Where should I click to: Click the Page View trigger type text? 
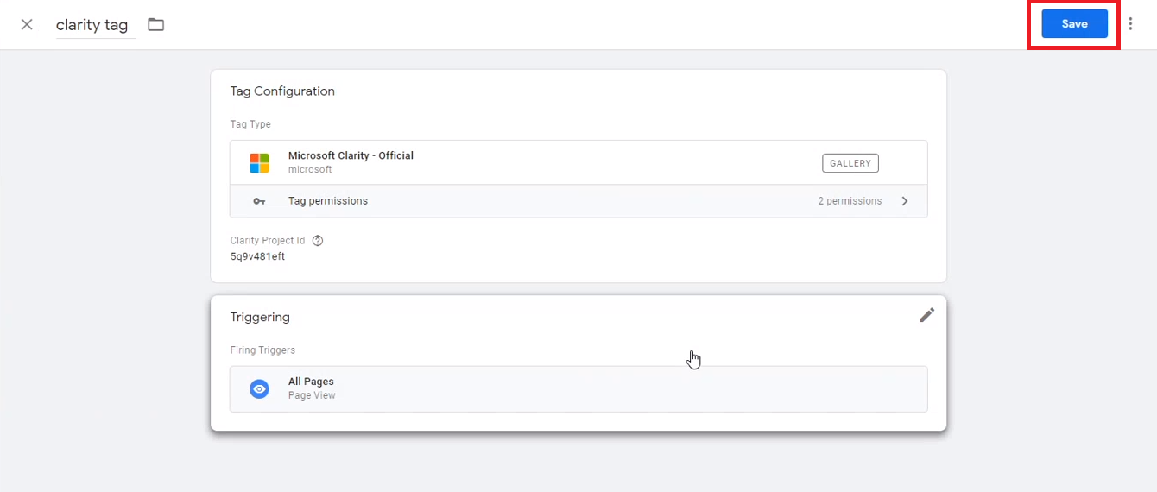[x=312, y=395]
